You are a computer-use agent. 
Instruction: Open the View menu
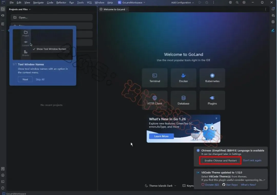point(27,3)
